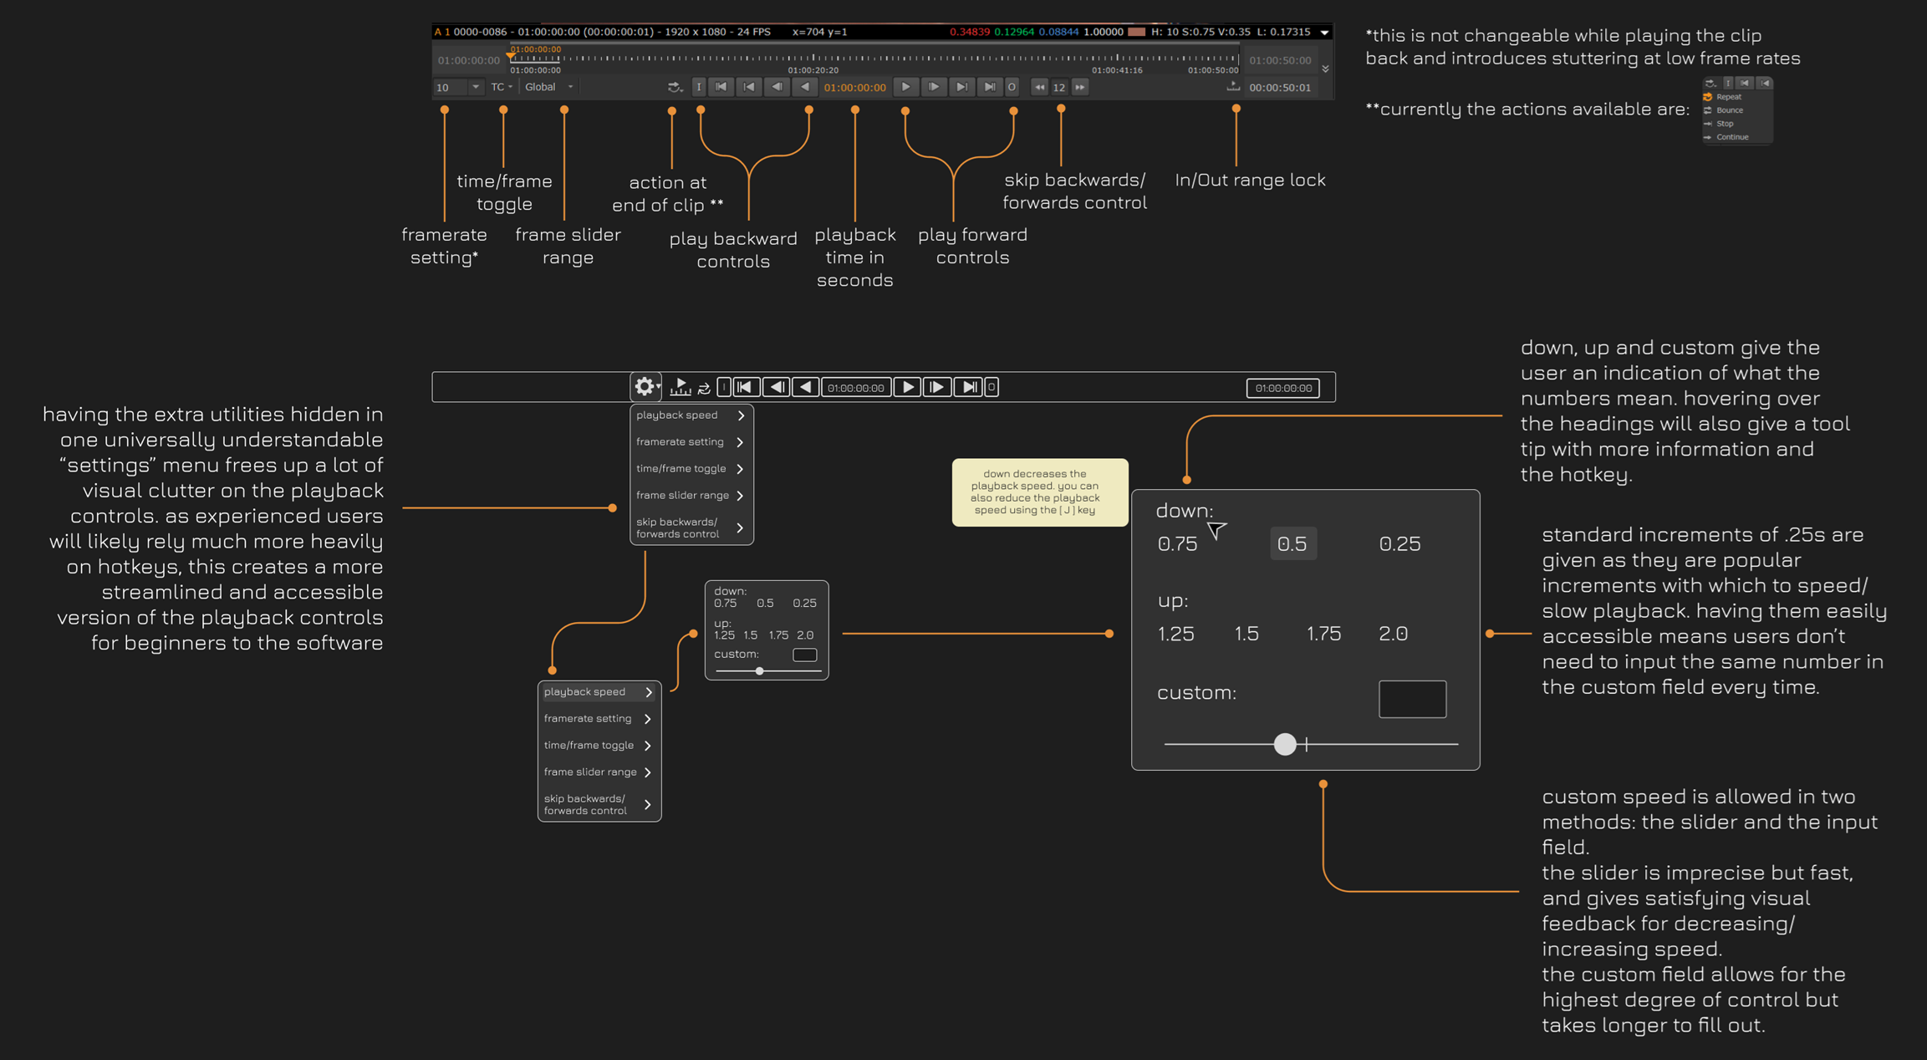Image resolution: width=1927 pixels, height=1060 pixels.
Task: Click the large custom speed slider handle
Action: (x=1285, y=743)
